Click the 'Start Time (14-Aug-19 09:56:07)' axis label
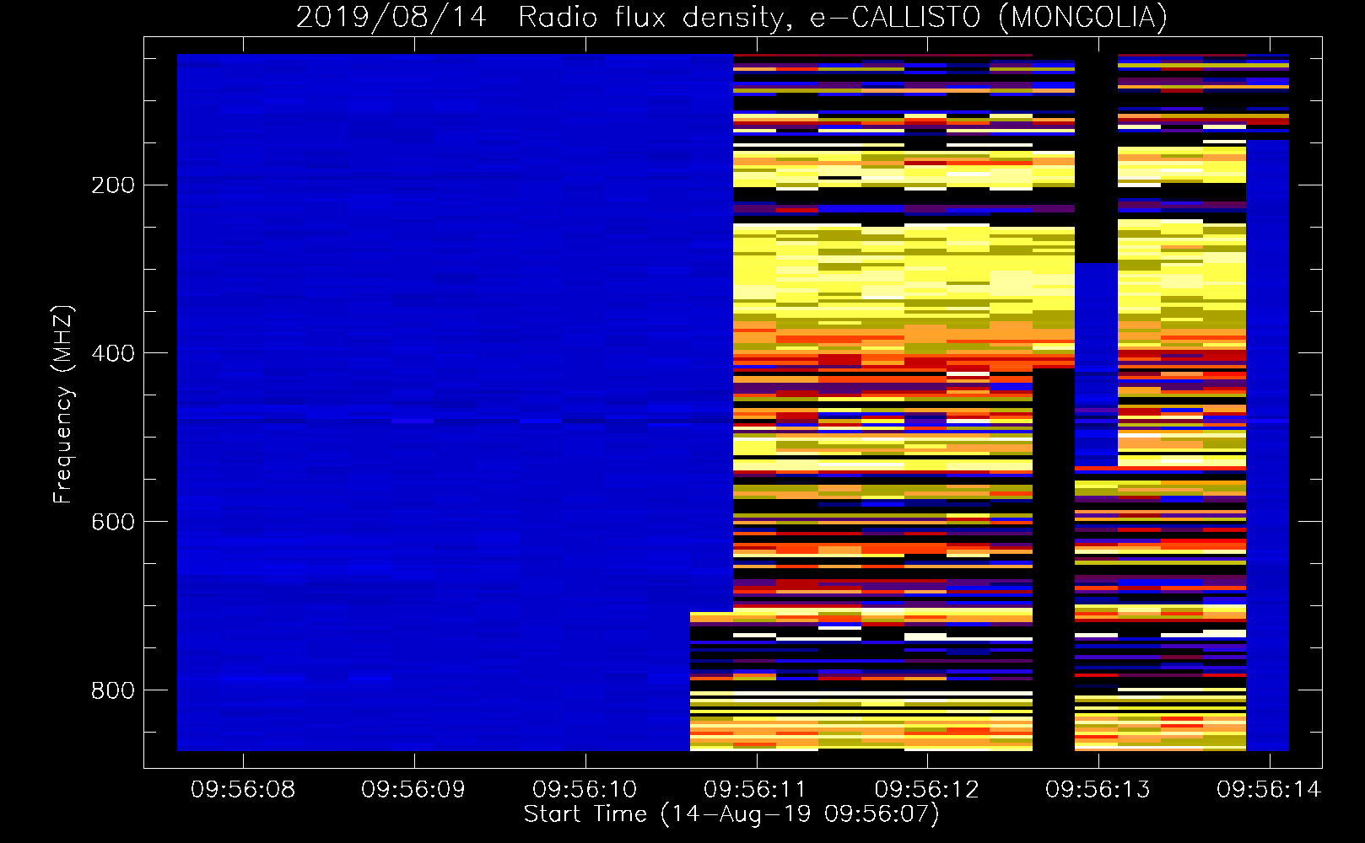This screenshot has height=843, width=1365. tap(731, 814)
